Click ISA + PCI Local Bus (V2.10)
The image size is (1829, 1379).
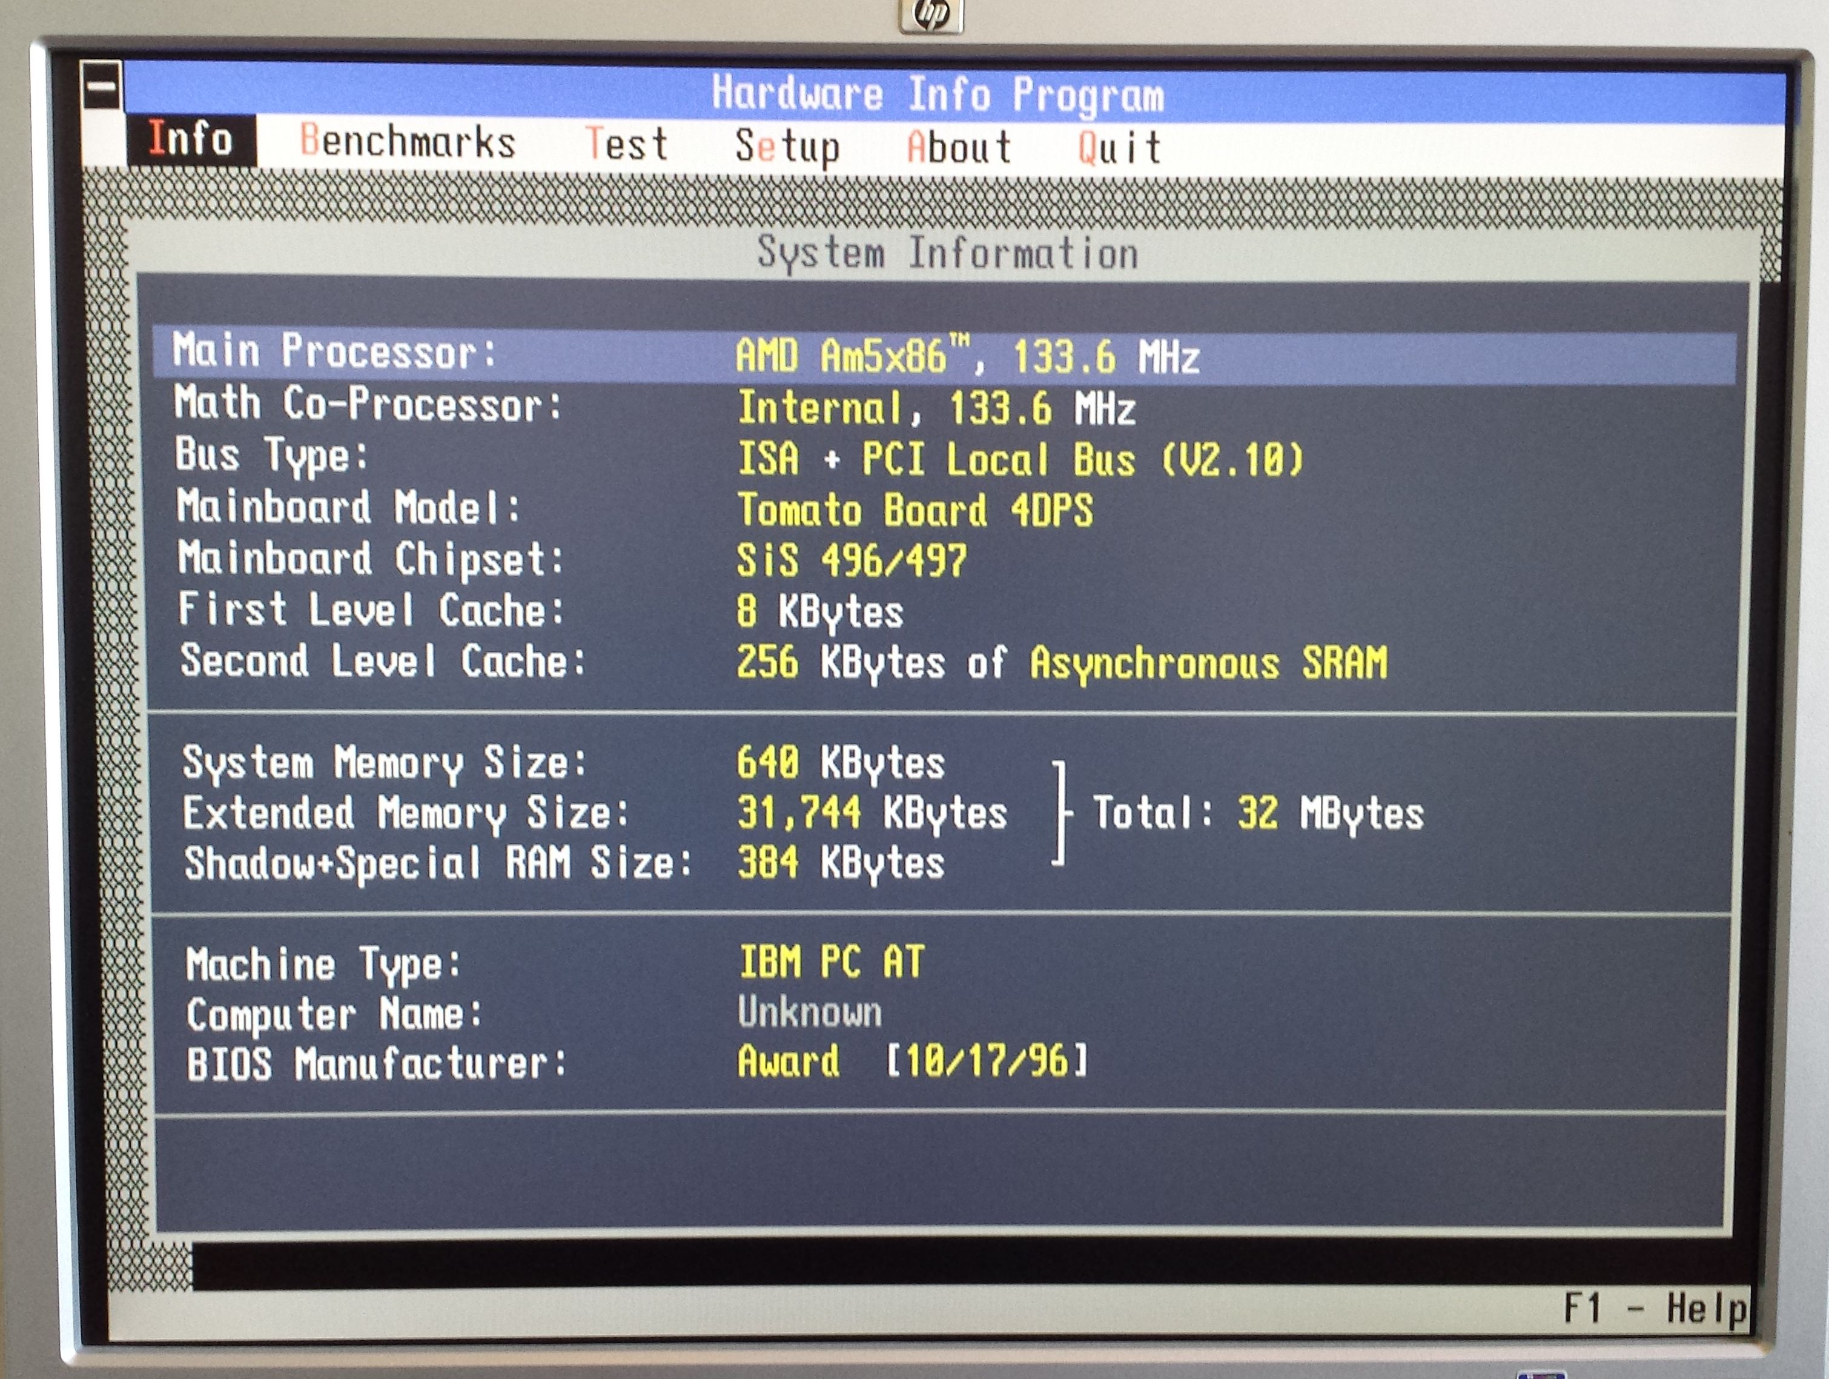[x=1020, y=459]
